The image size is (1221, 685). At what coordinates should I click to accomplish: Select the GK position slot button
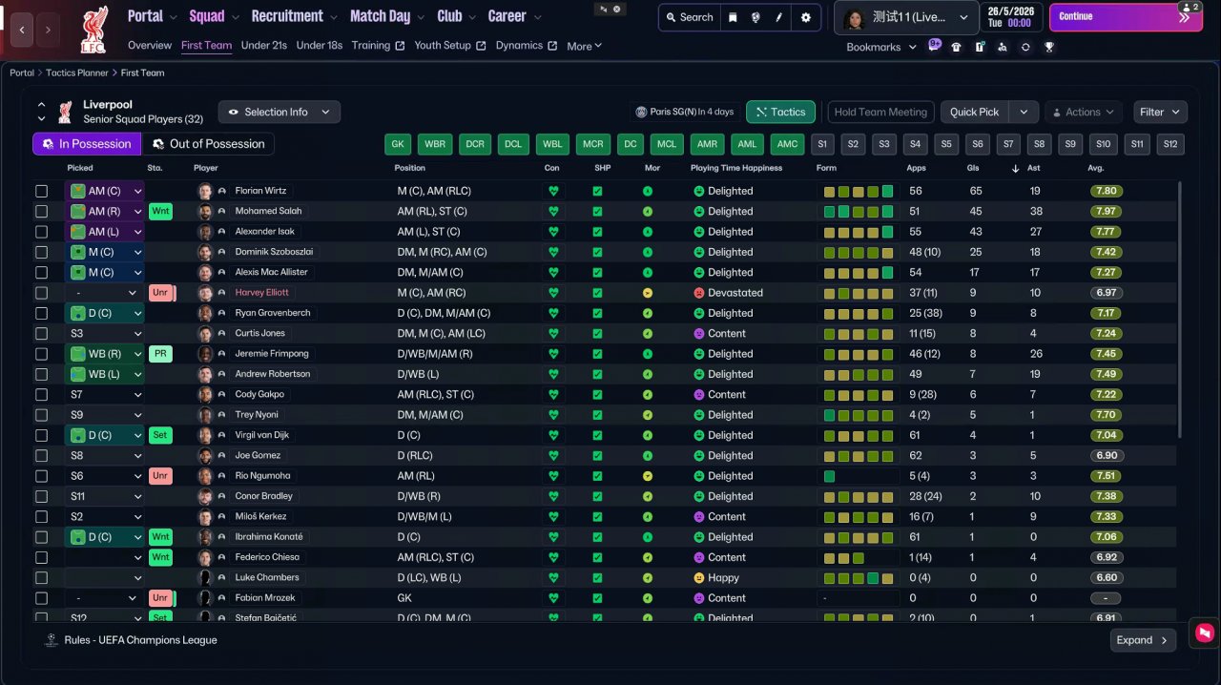tap(398, 144)
